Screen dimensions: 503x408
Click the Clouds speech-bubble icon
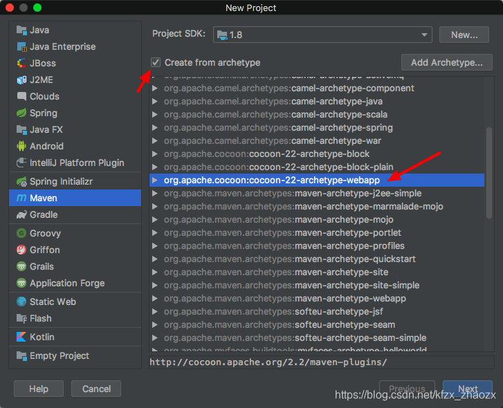coord(21,97)
